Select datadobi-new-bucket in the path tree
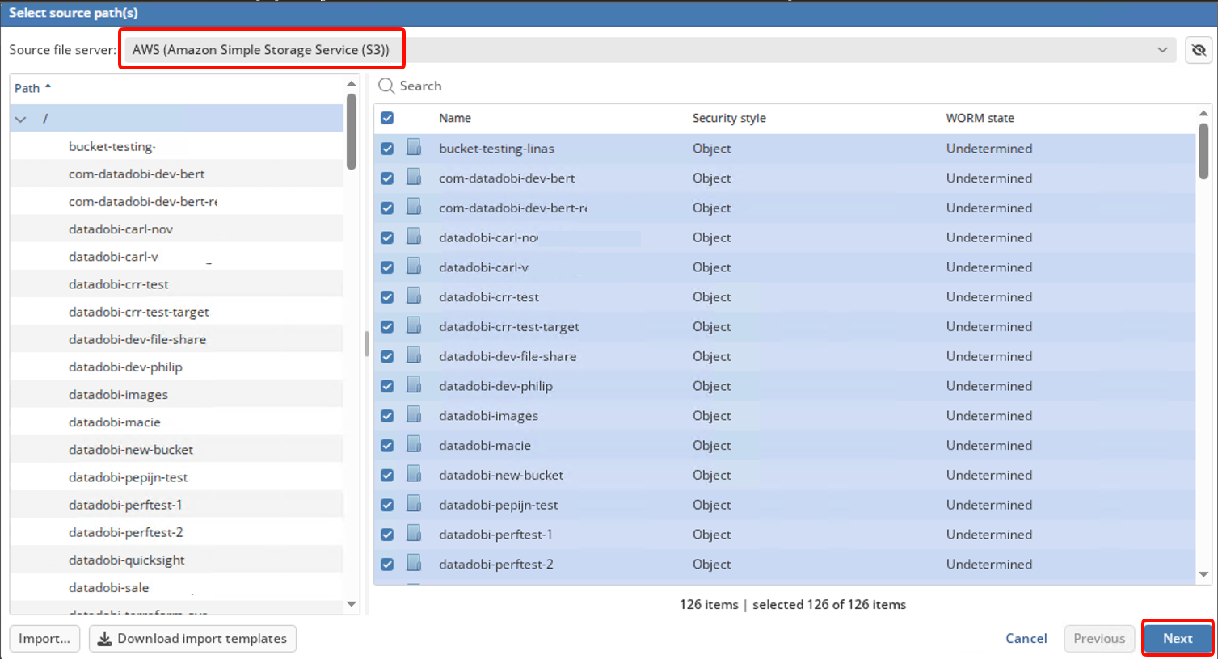This screenshot has width=1218, height=659. click(x=131, y=449)
